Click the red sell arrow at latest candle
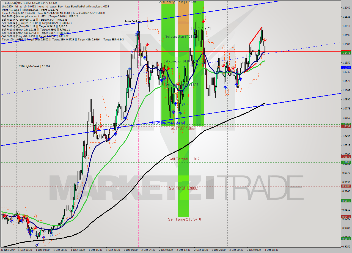Screen dimensions: 352x253 tap(265, 40)
